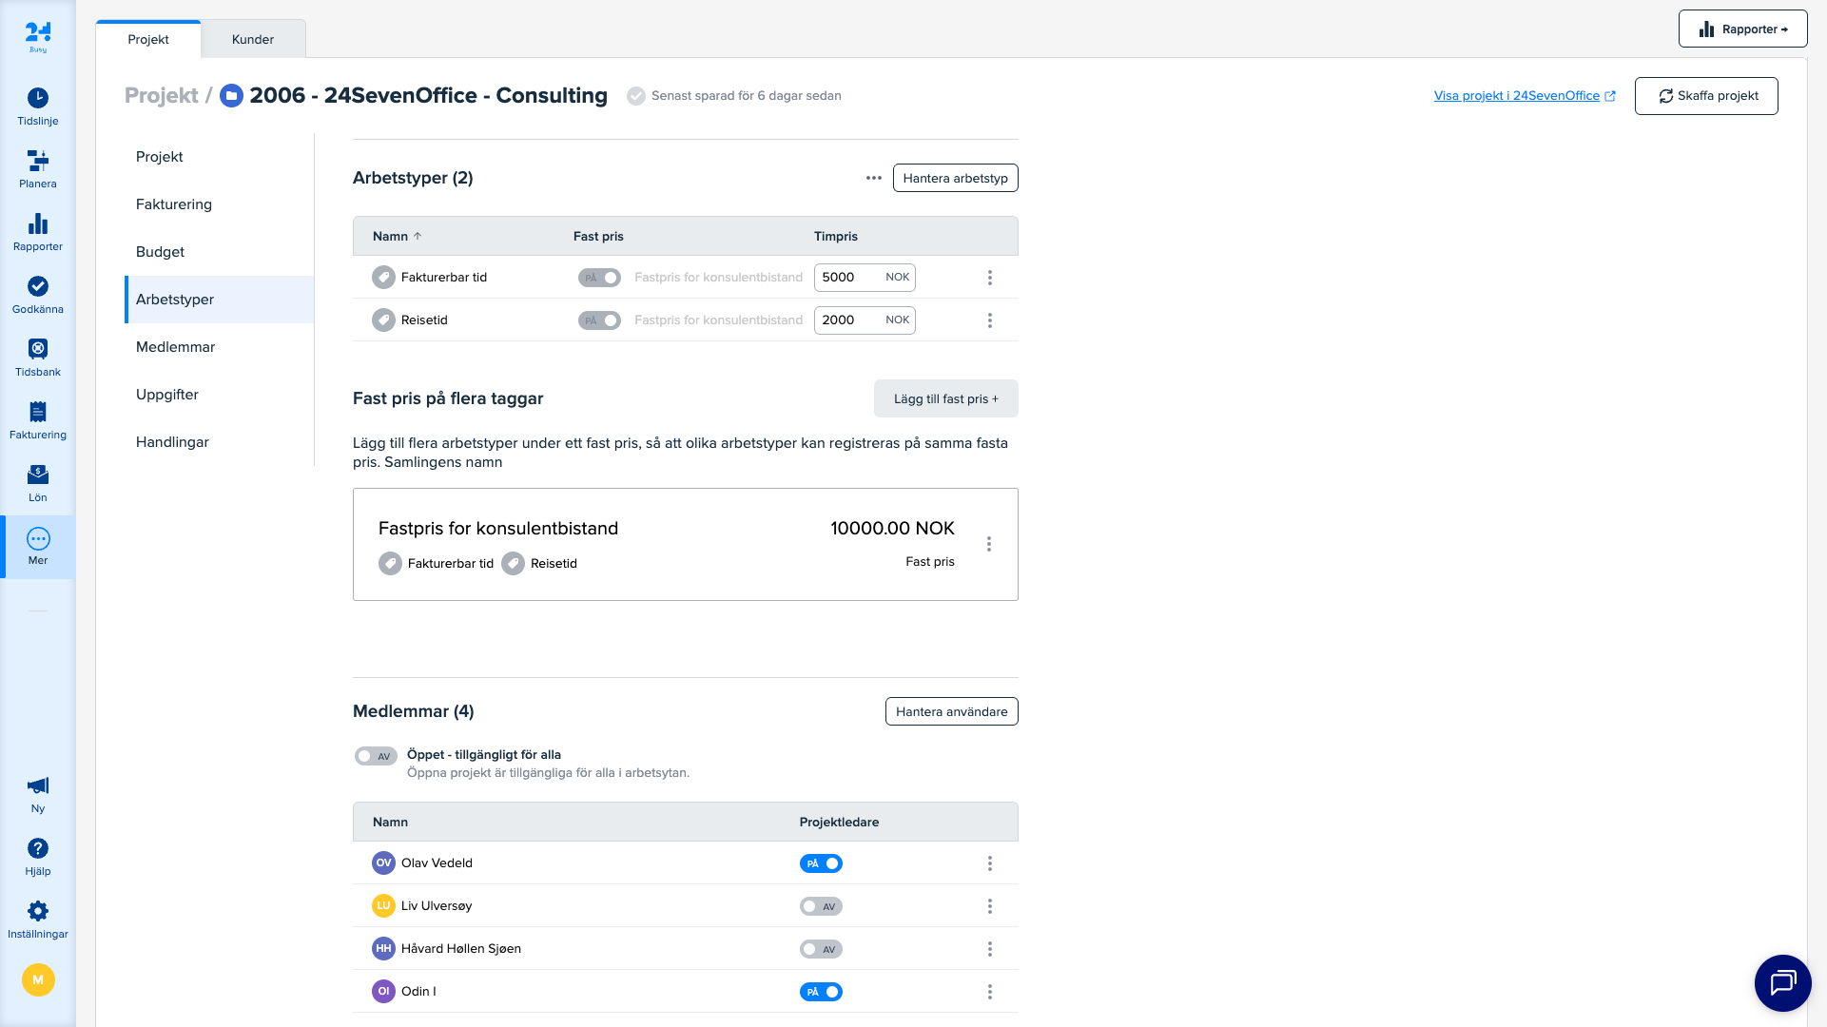Viewport: 1827px width, 1027px height.
Task: Click the Projekt breadcrumb link
Action: click(x=162, y=96)
